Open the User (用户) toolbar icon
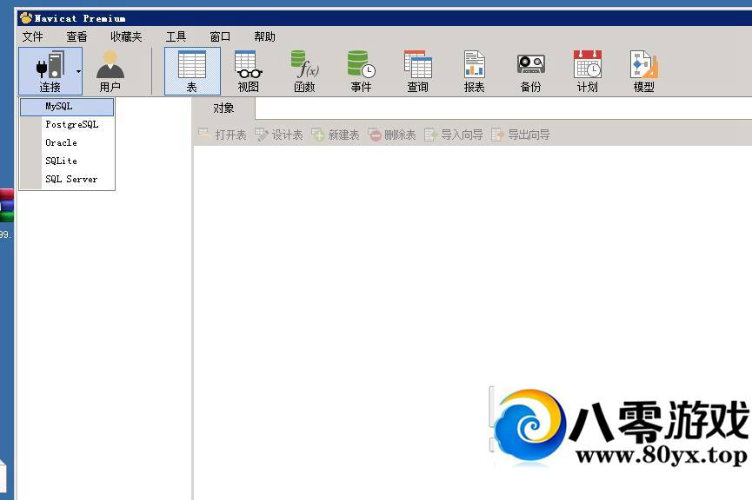 click(x=110, y=71)
